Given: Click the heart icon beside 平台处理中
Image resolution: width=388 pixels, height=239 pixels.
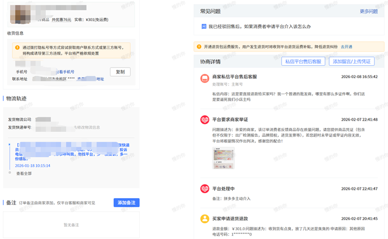Looking at the screenshot, I should point(205,189).
